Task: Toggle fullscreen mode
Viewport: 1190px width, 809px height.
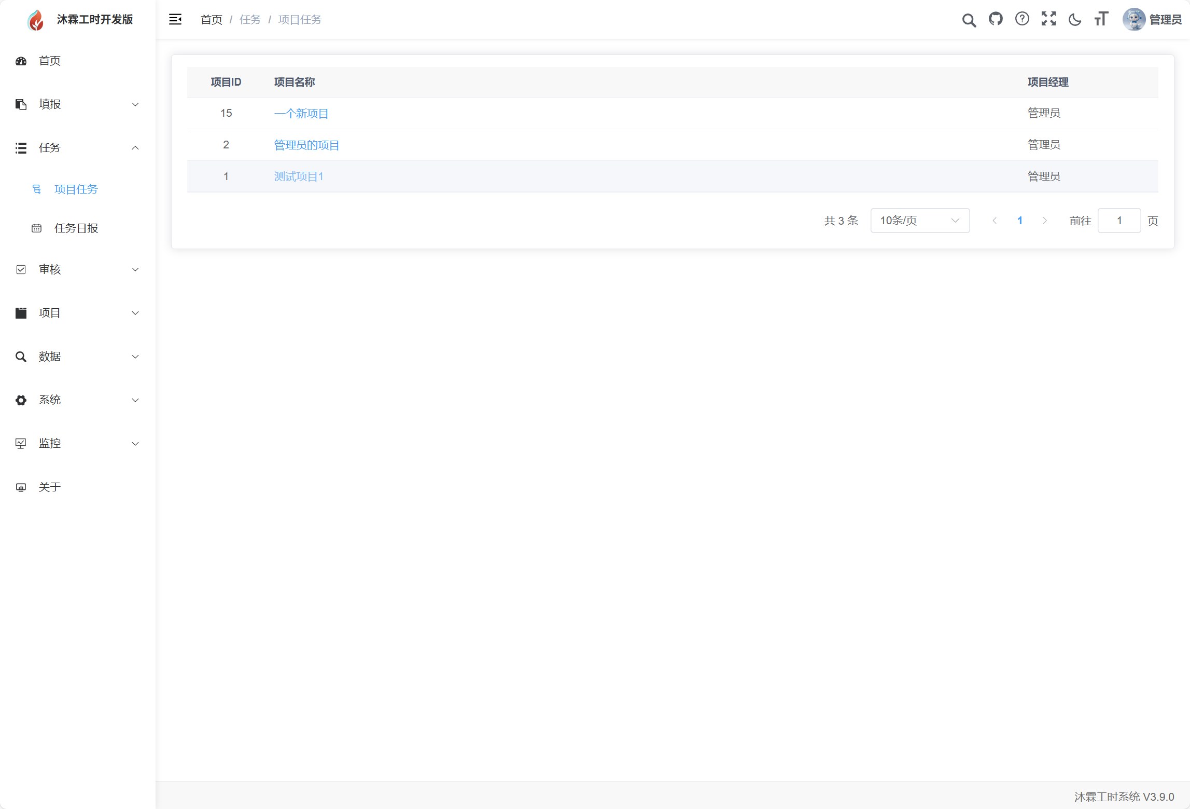Action: (1048, 19)
